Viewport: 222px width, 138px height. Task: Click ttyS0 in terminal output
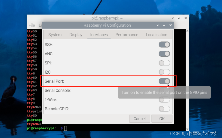[x=32, y=116]
